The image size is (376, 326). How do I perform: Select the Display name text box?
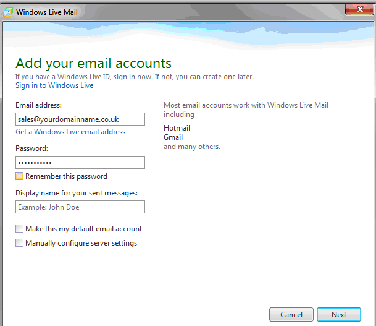point(80,207)
